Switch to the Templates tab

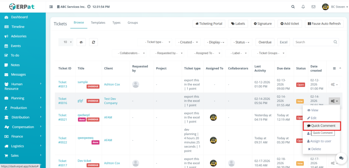pyautogui.click(x=98, y=23)
